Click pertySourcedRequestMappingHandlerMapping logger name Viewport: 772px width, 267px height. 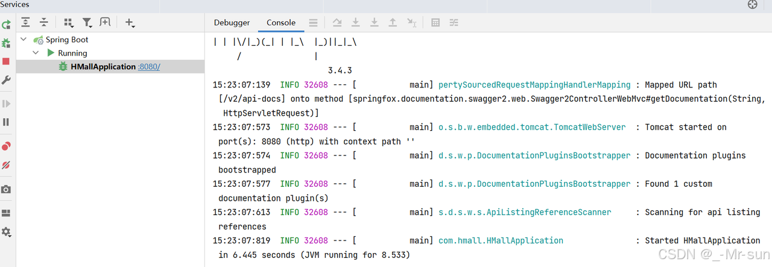(534, 85)
